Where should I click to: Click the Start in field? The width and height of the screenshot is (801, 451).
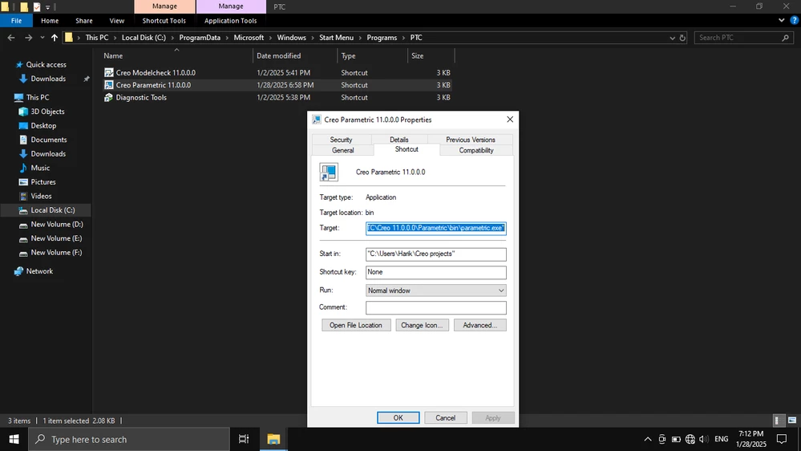[x=435, y=254]
